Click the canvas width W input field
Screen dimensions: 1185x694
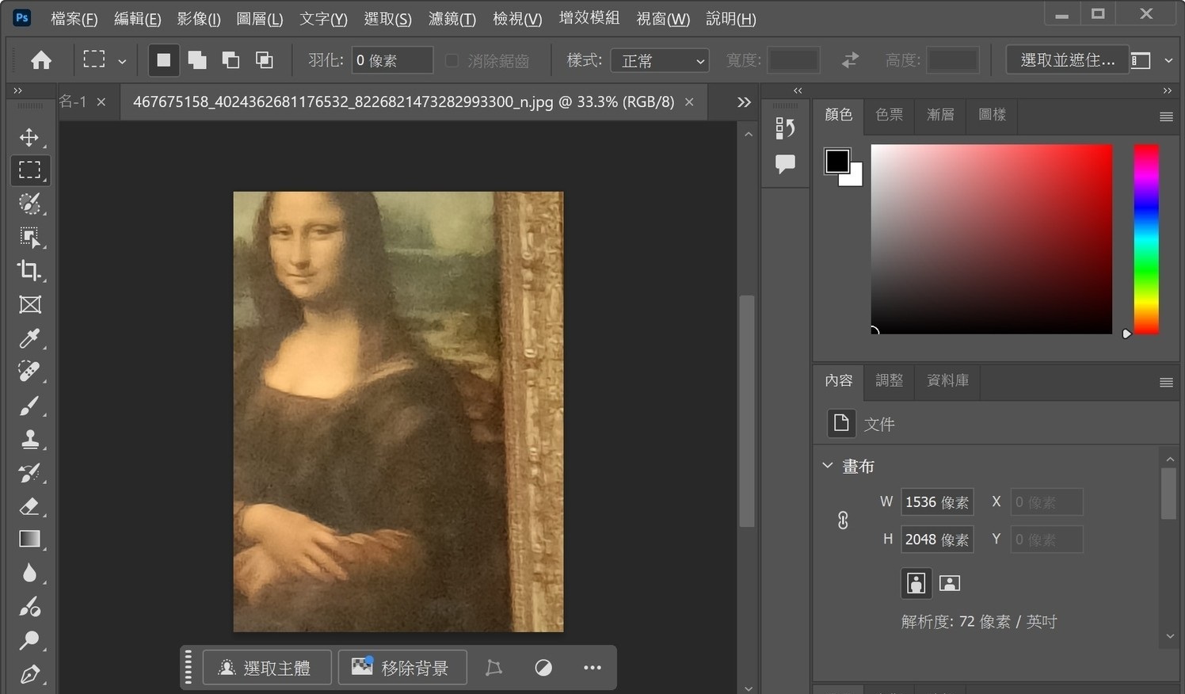click(x=936, y=502)
